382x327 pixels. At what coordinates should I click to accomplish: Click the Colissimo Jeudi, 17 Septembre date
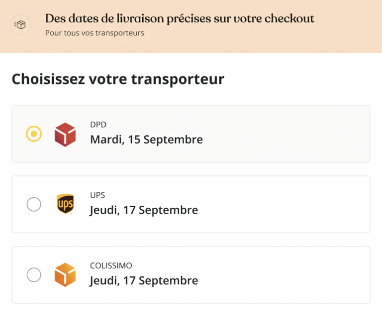pos(144,281)
